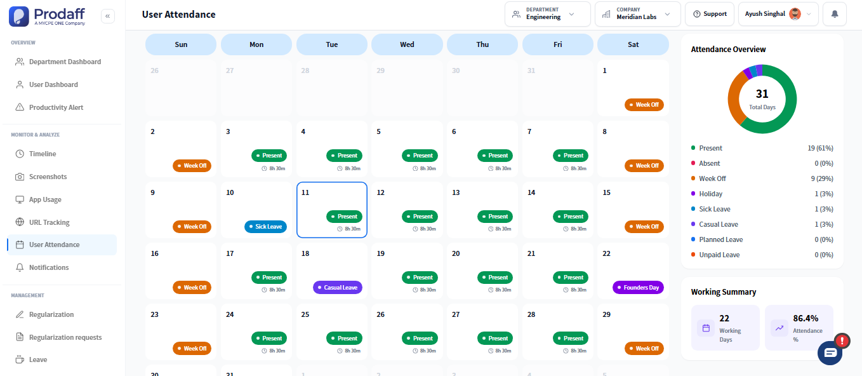862x376 pixels.
Task: Click the Attendance % trend icon
Action: [x=779, y=328]
